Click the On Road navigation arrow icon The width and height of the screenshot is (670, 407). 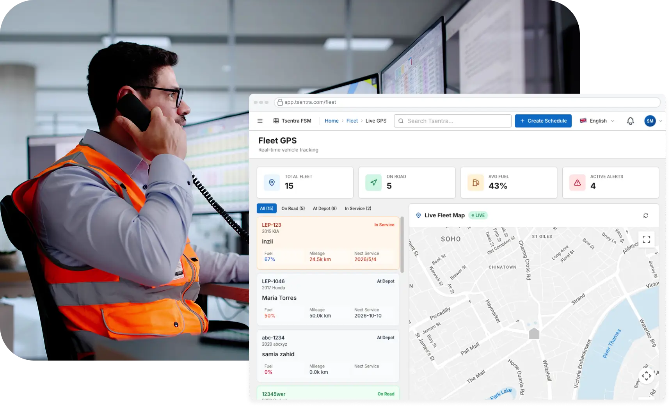click(373, 182)
